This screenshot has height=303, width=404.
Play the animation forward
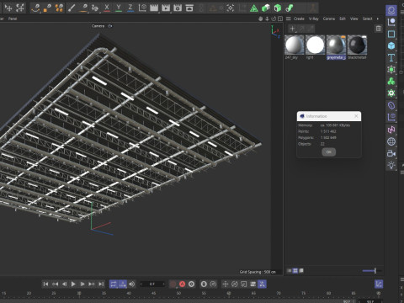[x=73, y=284]
